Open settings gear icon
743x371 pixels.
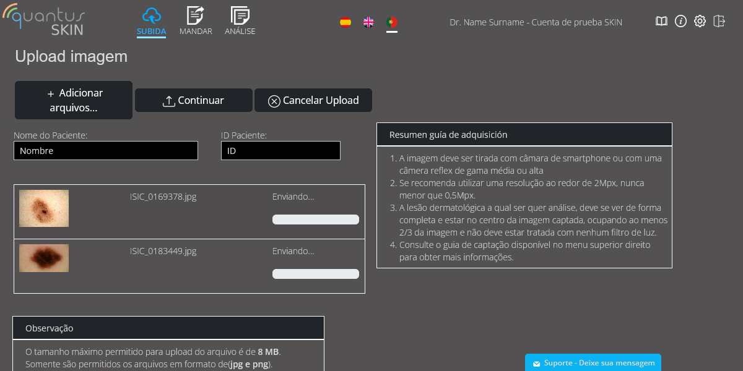point(700,22)
